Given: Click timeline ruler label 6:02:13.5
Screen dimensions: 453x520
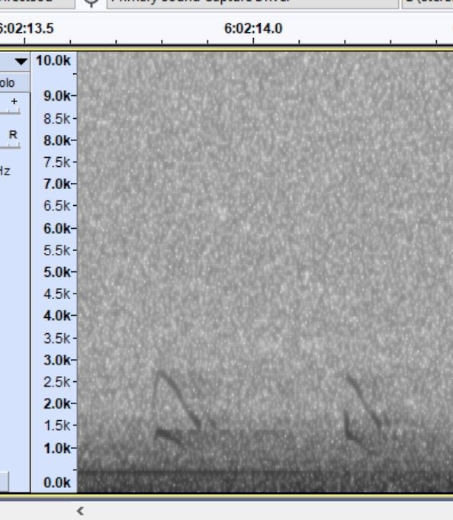Looking at the screenshot, I should coord(27,28).
